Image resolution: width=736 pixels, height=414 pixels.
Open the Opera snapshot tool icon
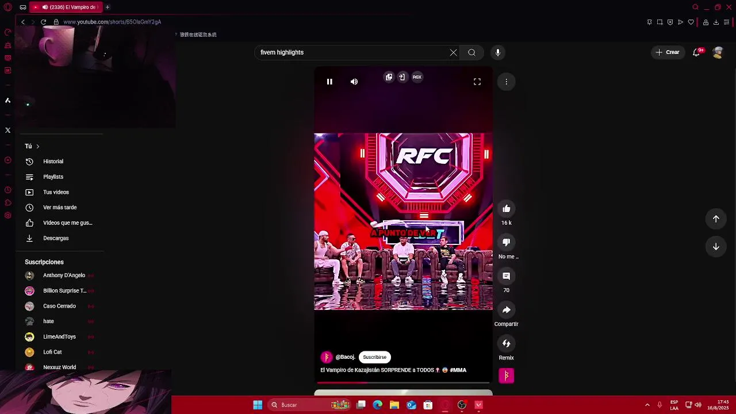click(660, 22)
